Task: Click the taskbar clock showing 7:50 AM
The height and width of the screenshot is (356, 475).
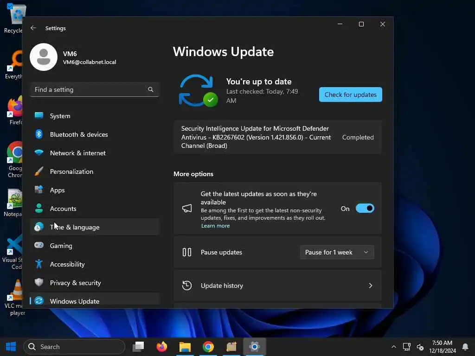Action: coord(442,347)
